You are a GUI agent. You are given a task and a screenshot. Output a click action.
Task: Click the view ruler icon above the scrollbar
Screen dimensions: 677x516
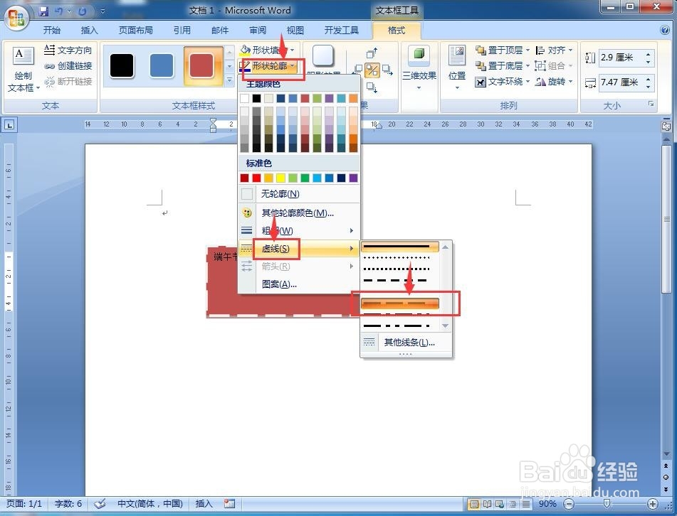(x=666, y=125)
